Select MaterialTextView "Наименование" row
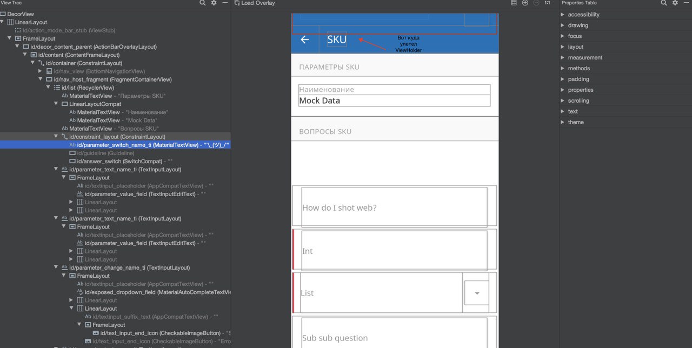The height and width of the screenshot is (348, 692). coord(115,112)
